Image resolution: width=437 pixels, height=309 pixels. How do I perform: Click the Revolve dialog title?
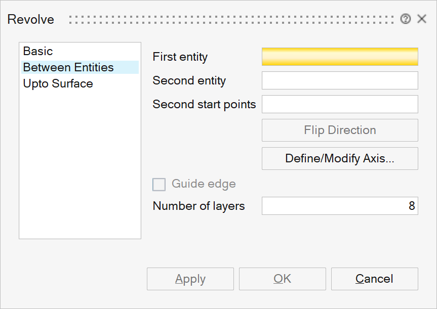tap(31, 20)
